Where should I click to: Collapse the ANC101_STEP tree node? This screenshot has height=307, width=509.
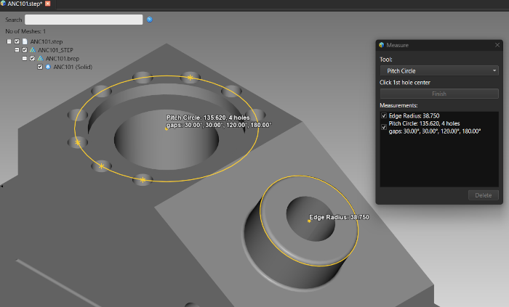(17, 50)
